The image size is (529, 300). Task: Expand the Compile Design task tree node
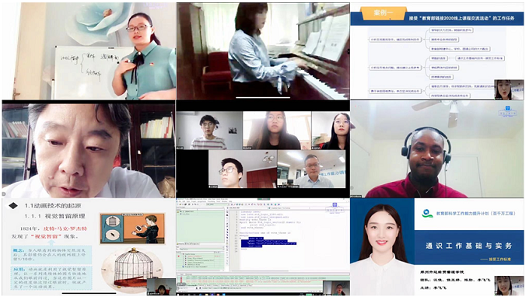click(183, 254)
